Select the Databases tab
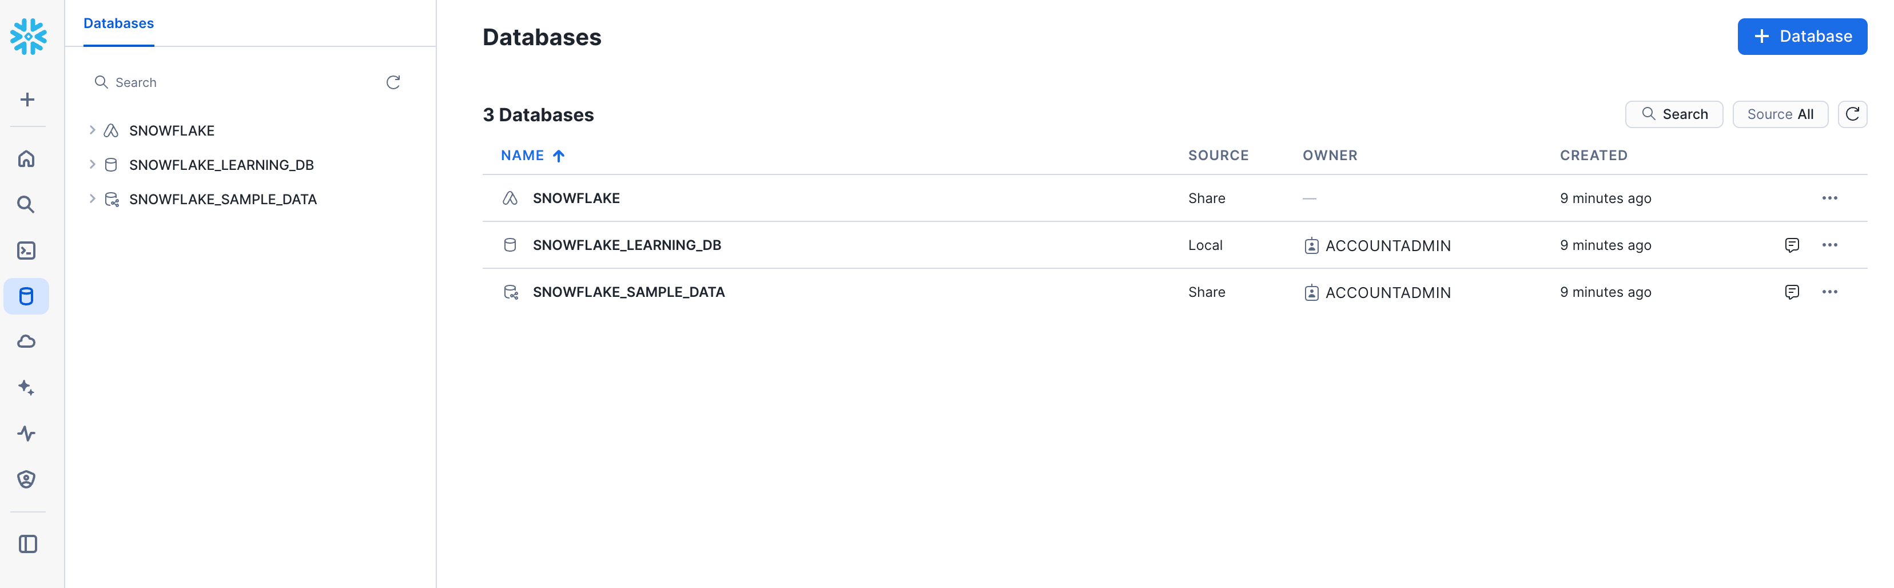 pos(118,23)
